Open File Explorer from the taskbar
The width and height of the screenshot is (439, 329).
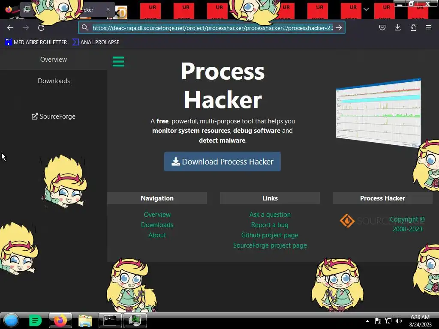(85, 320)
